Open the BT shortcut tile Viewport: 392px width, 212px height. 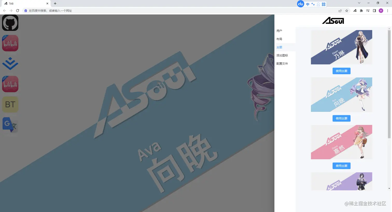point(10,104)
